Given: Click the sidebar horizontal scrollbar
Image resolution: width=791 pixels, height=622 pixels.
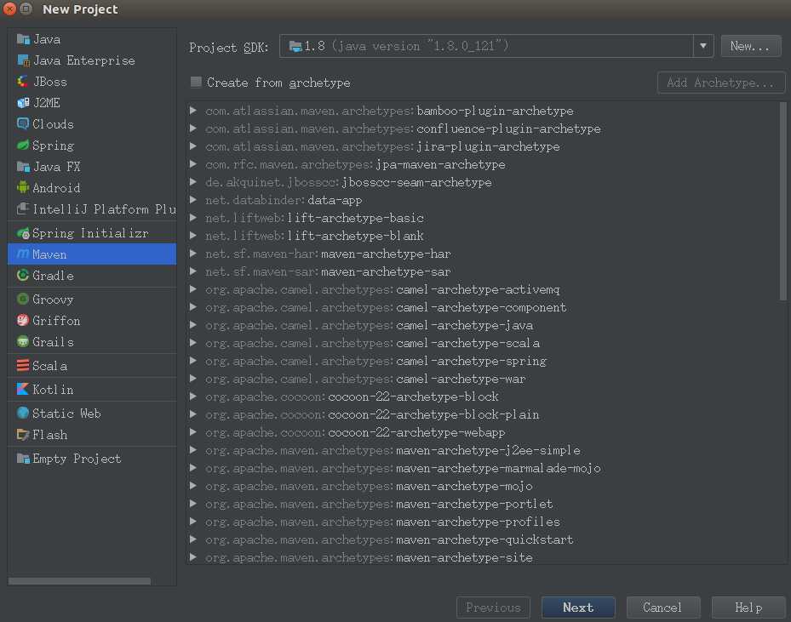Looking at the screenshot, I should point(80,581).
